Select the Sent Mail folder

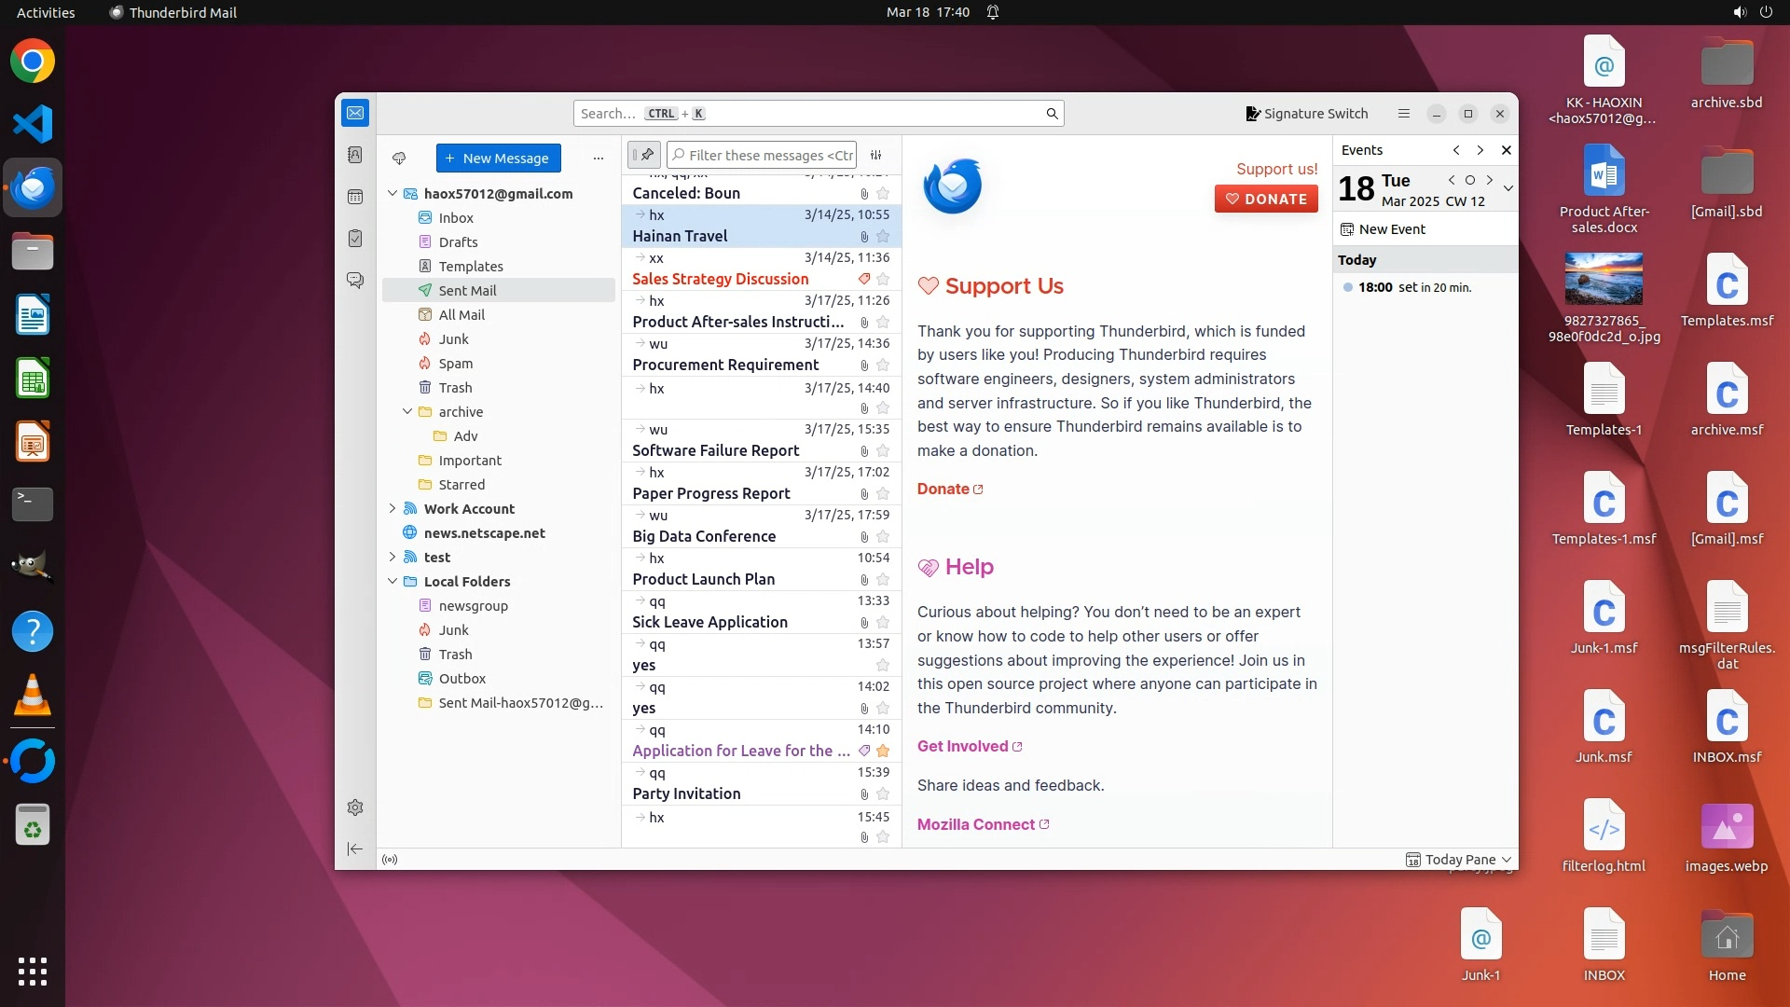467,291
